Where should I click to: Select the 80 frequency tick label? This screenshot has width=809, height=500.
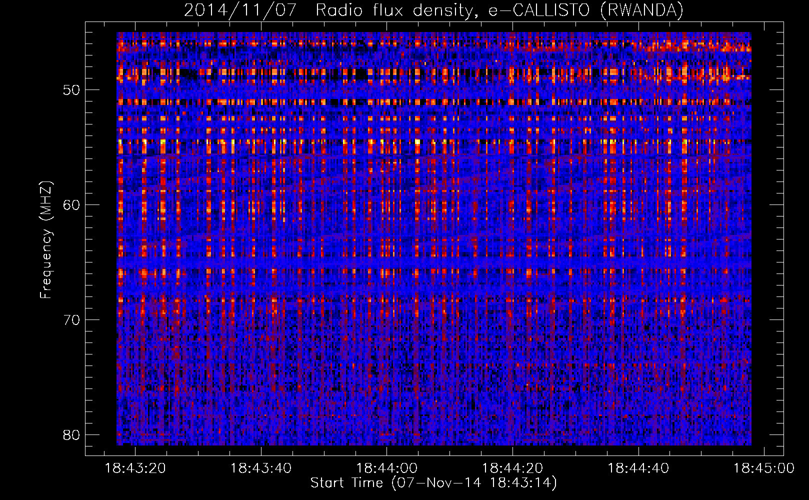72,434
